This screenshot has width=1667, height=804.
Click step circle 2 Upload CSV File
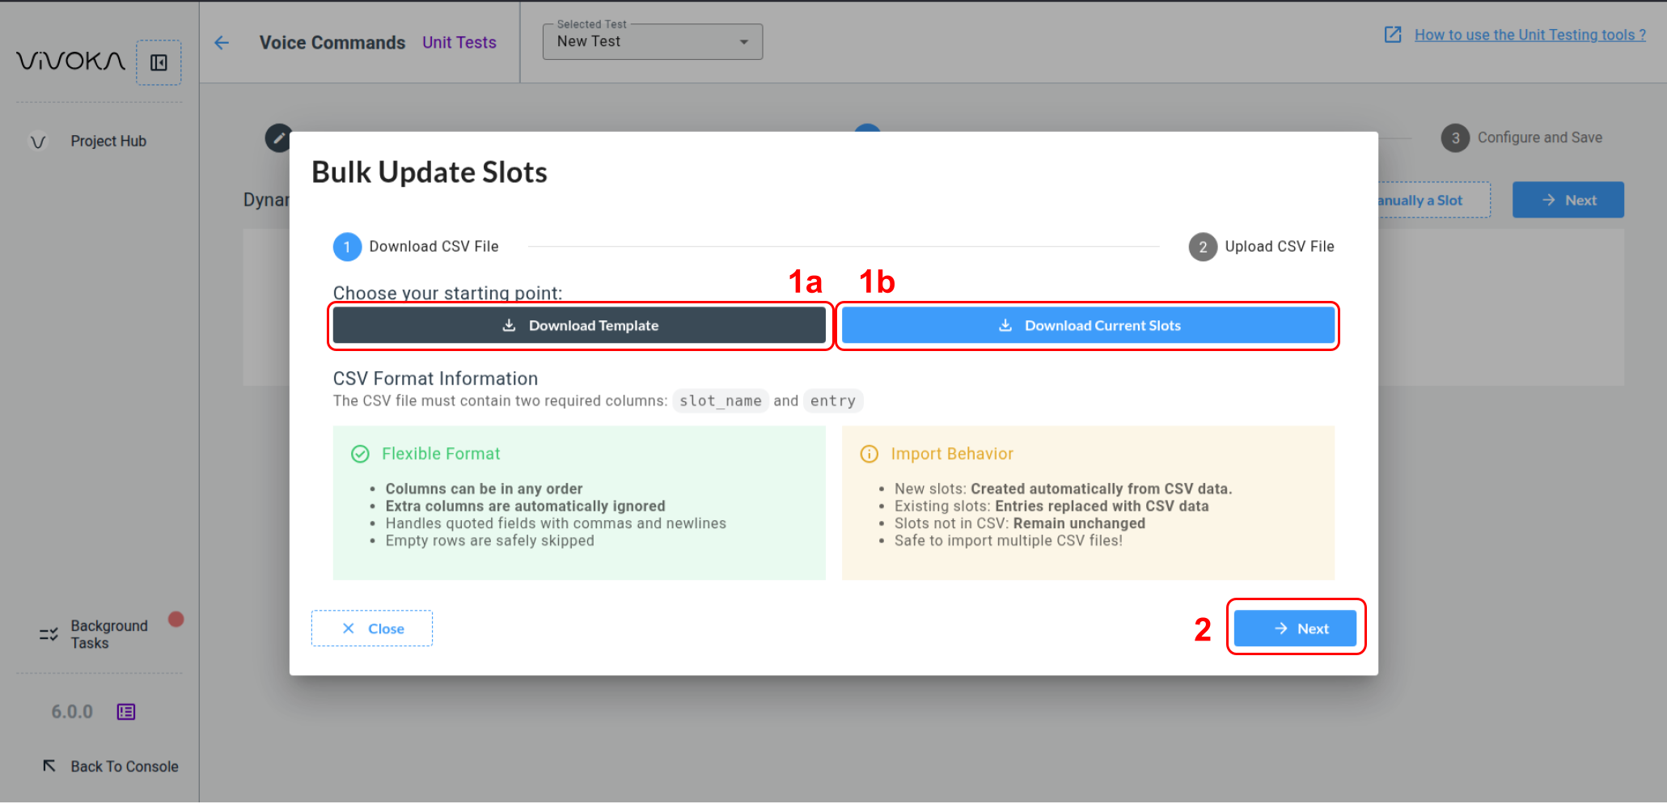point(1203,247)
